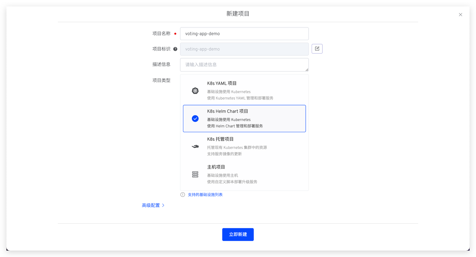Select the K8s Helm Chart 项目 title
The height and width of the screenshot is (257, 476).
click(228, 111)
